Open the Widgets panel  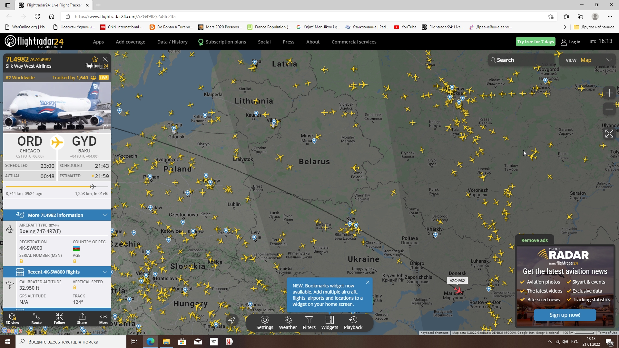coord(329,323)
